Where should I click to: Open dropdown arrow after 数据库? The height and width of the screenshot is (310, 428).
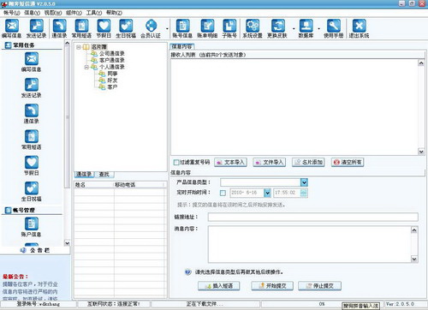pos(319,29)
